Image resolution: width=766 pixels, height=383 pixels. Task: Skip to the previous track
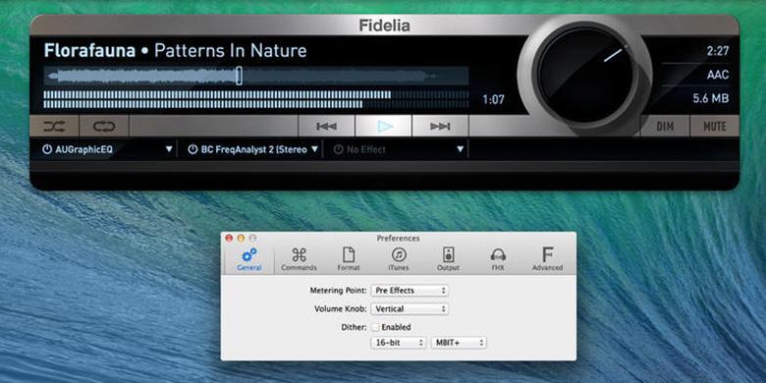326,127
